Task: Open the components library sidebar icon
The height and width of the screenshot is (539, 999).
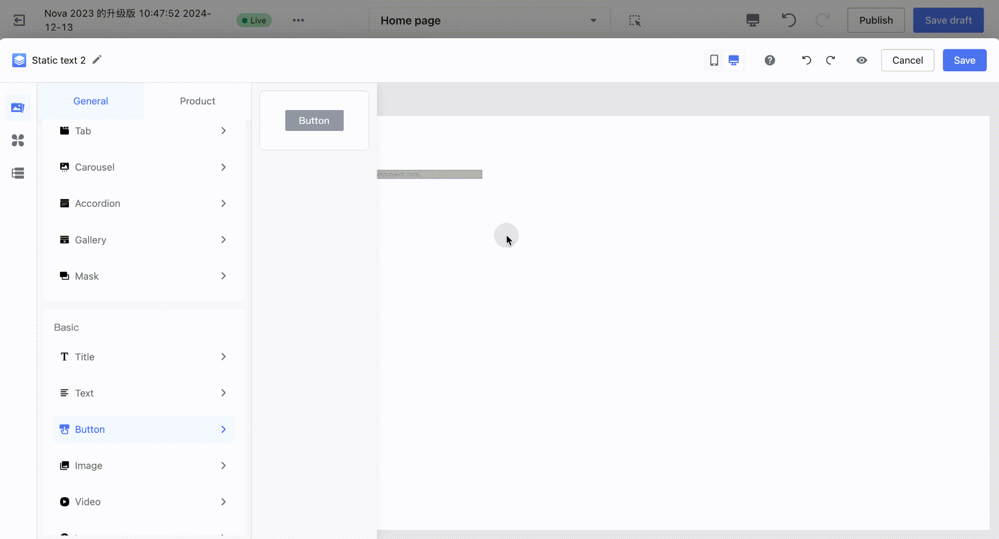Action: [x=18, y=107]
